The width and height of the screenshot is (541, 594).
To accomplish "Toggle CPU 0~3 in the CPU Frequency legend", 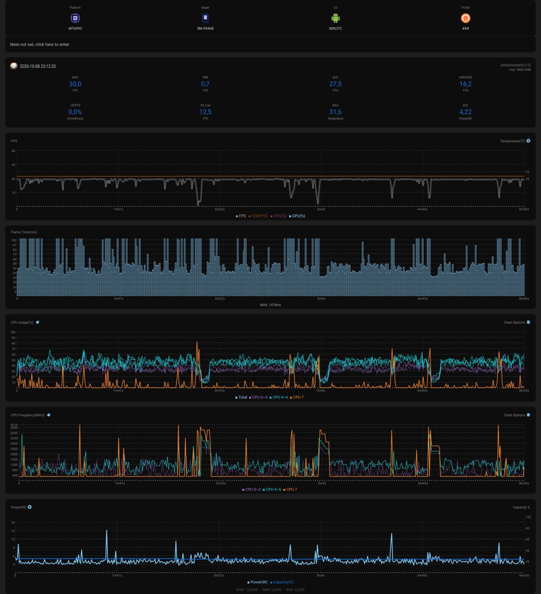I will coord(252,490).
